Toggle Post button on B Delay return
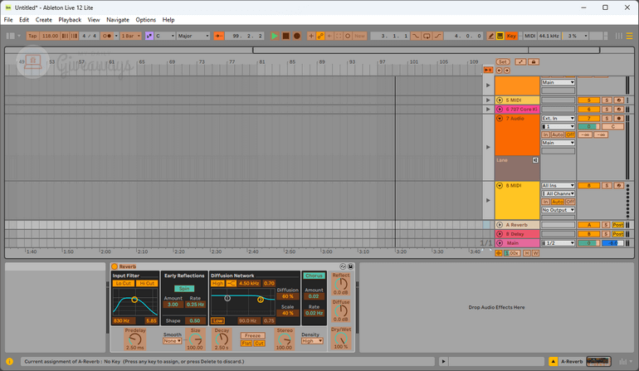The width and height of the screenshot is (639, 371). [x=617, y=234]
